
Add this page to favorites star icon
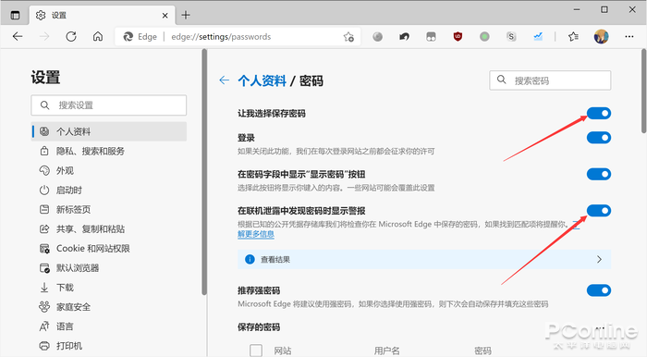point(348,37)
